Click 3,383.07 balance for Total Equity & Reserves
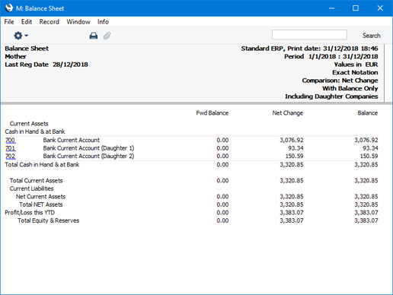This screenshot has height=295, width=393. pos(366,220)
